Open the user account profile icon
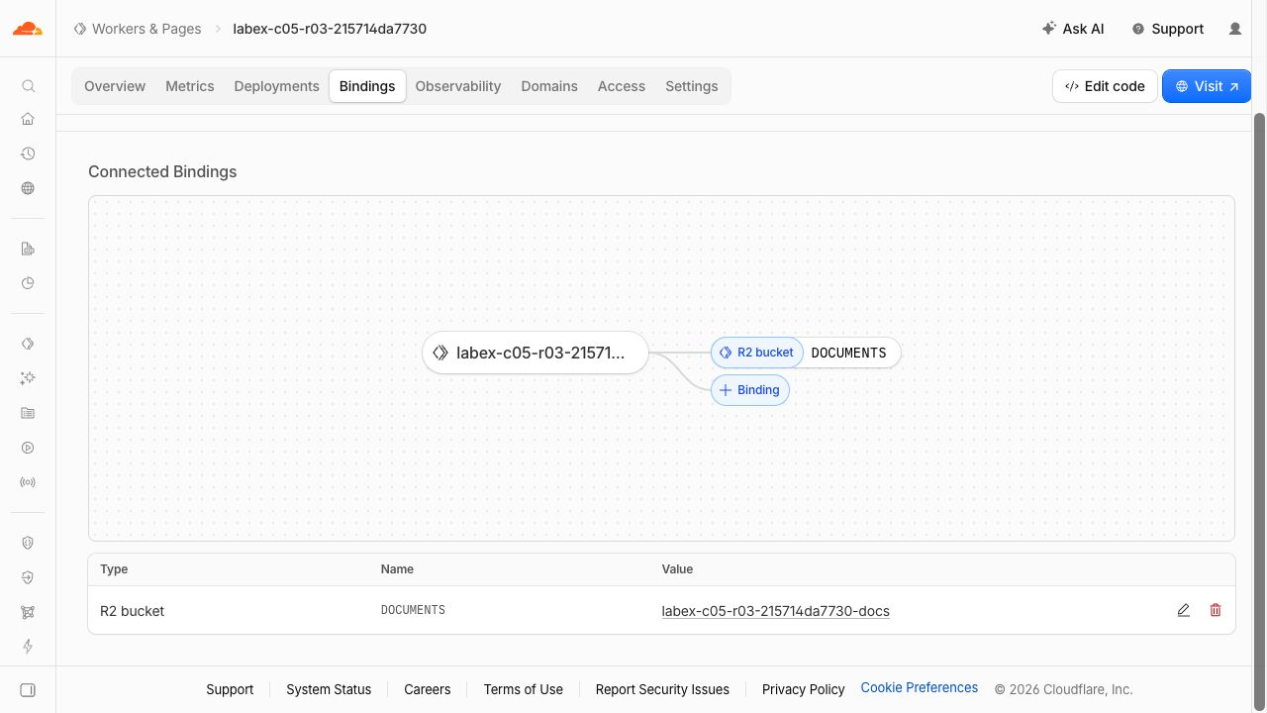 1235,29
